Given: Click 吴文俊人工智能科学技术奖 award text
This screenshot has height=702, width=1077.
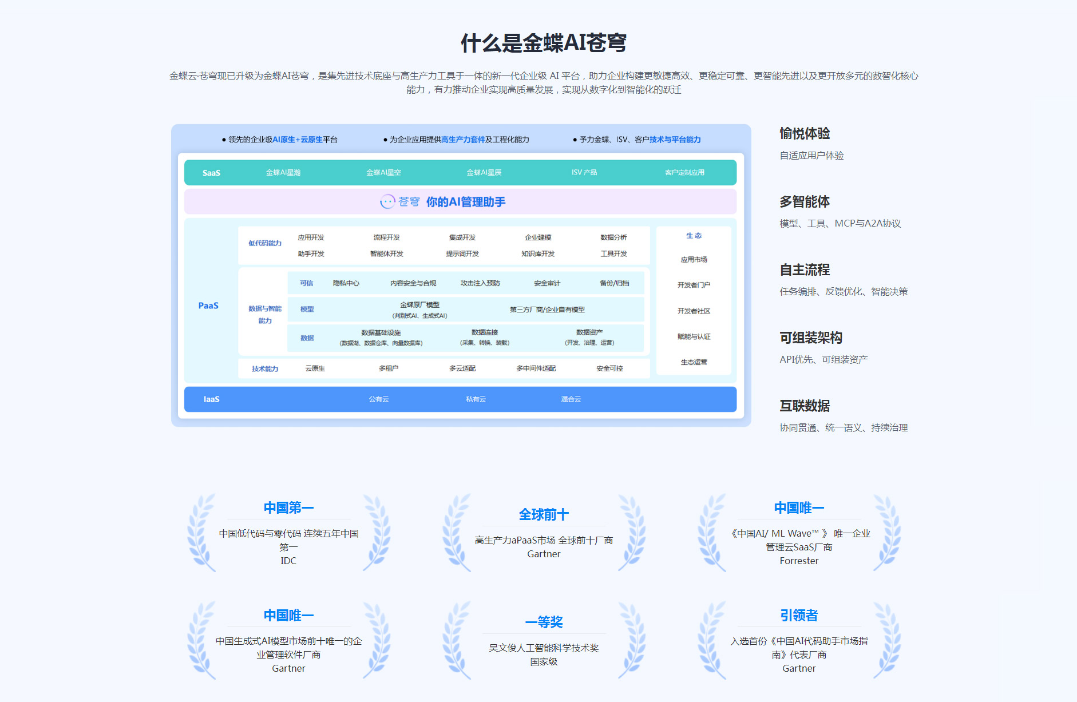Looking at the screenshot, I should point(544,648).
